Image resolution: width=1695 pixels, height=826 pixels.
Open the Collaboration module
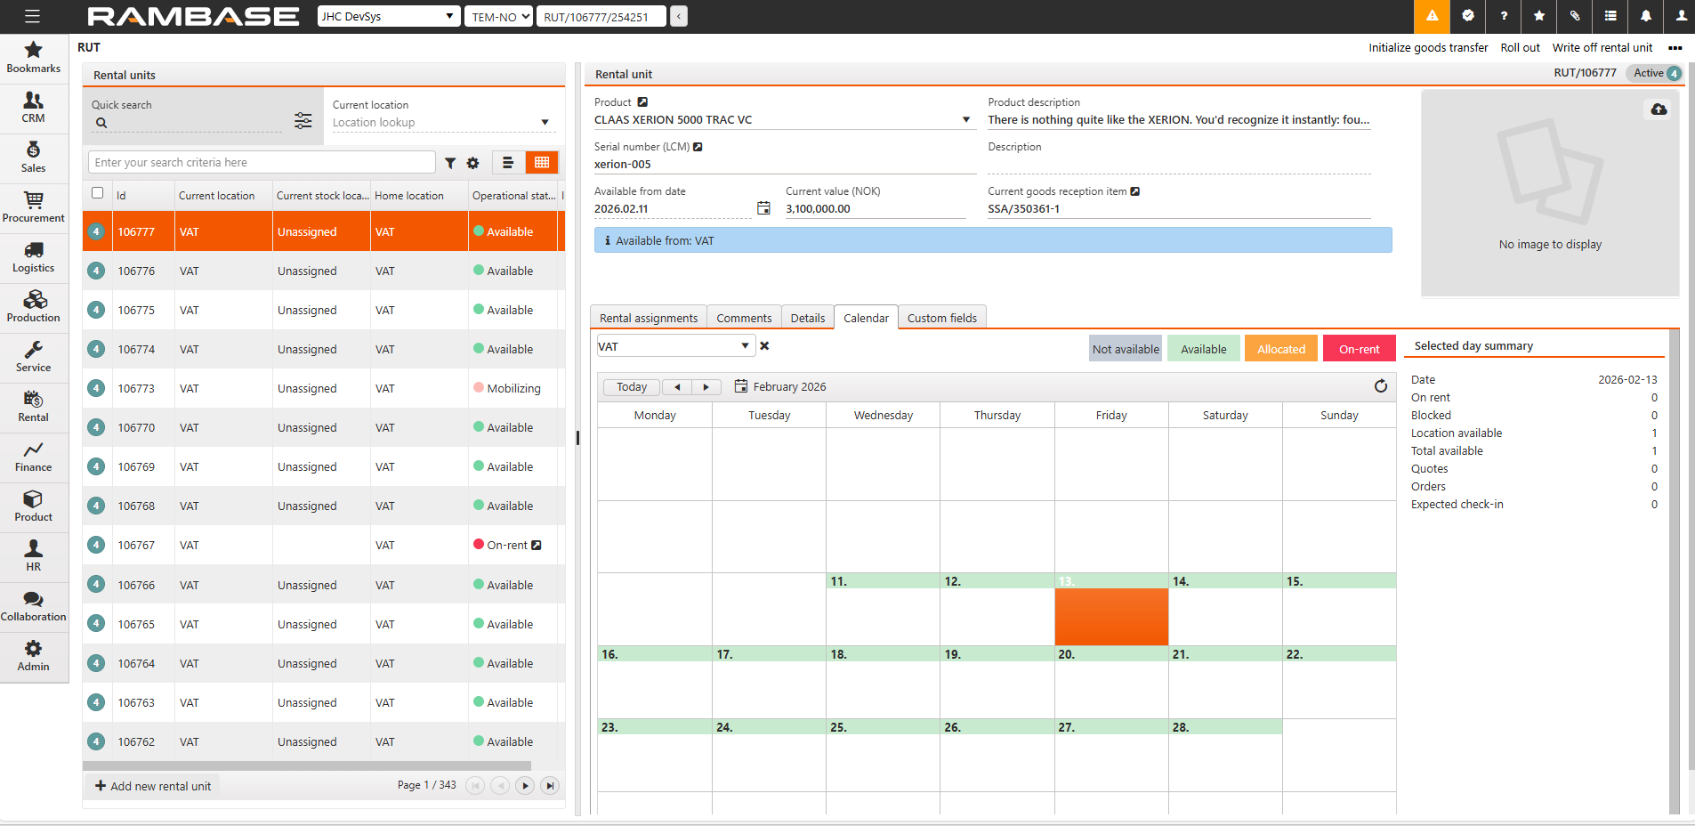[34, 606]
